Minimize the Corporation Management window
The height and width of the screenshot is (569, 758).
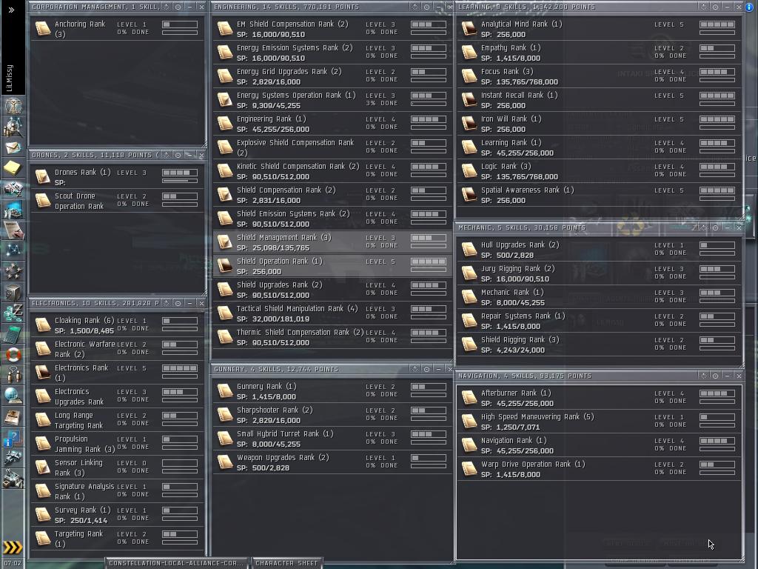(190, 7)
